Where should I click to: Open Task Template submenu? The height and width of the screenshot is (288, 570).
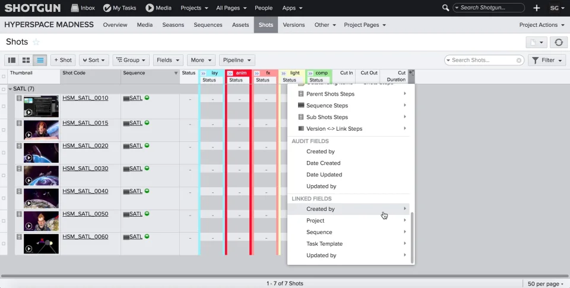pos(349,243)
